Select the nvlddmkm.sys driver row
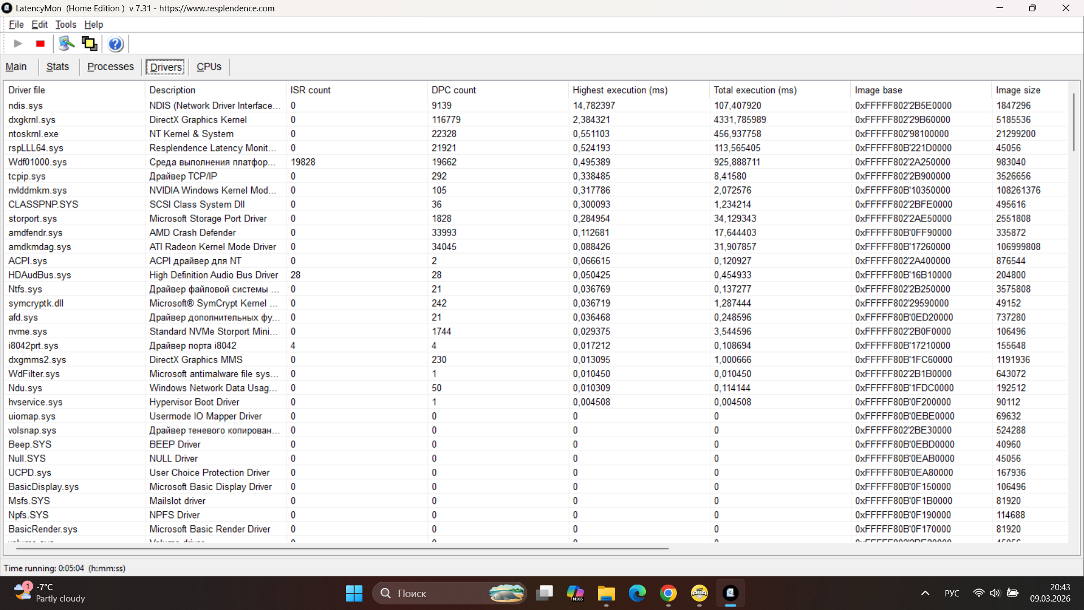The width and height of the screenshot is (1084, 610). click(536, 190)
